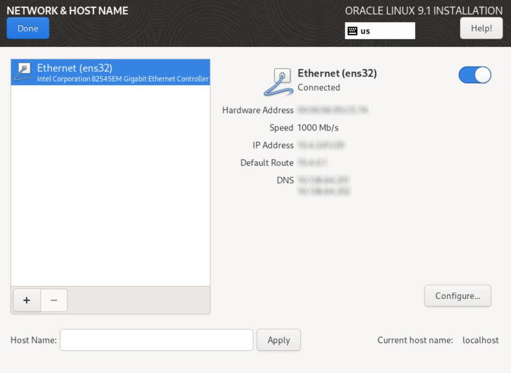Screen dimensions: 511x373
Task: Click the current host name "localhost" text
Action: click(x=481, y=340)
